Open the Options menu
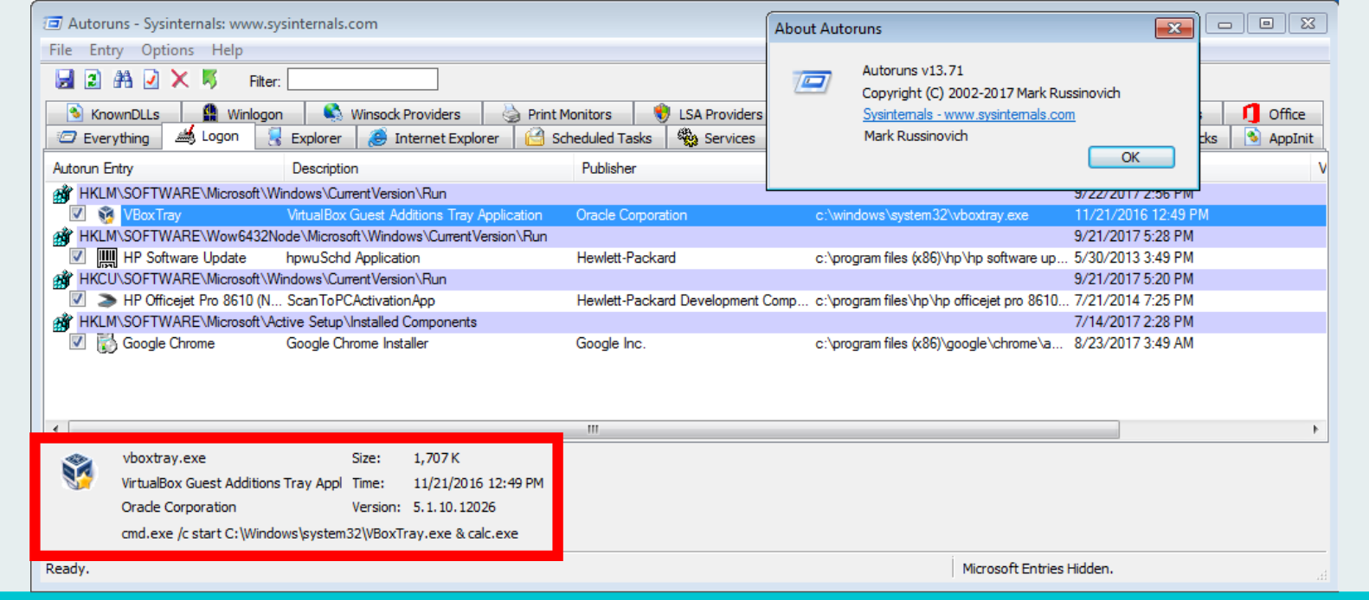Screen dimensions: 1369x600 tap(167, 50)
